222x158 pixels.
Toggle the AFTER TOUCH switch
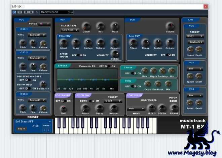[80, 55]
